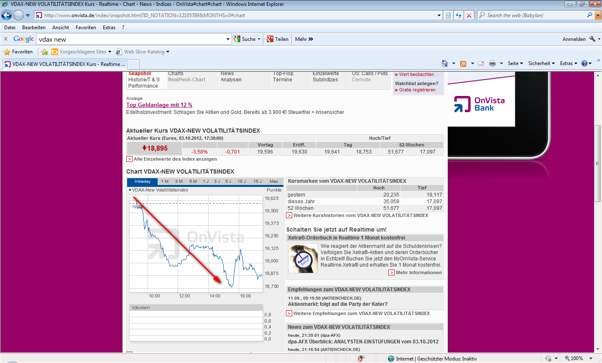Click the blue Help question mark icon
Image resolution: width=602 pixels, height=363 pixels.
point(584,63)
